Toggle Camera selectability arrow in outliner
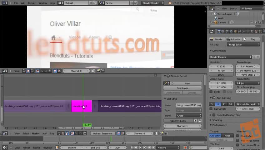Viewport: 265px width, 150px height. pyautogui.click(x=256, y=22)
